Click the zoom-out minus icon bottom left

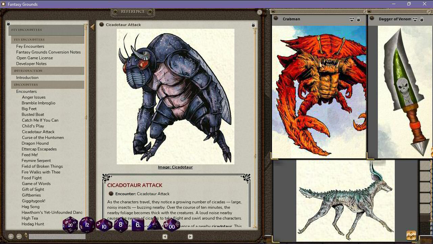tap(19, 236)
